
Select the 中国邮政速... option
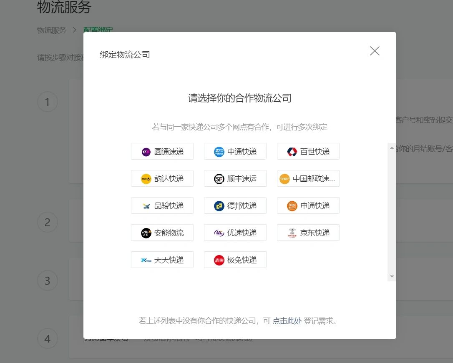coord(308,178)
